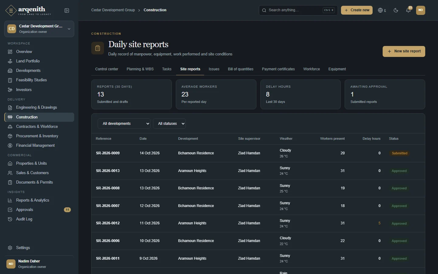Collapse the sidebar panel icon
Screen dimensions: 438x274
(67, 11)
